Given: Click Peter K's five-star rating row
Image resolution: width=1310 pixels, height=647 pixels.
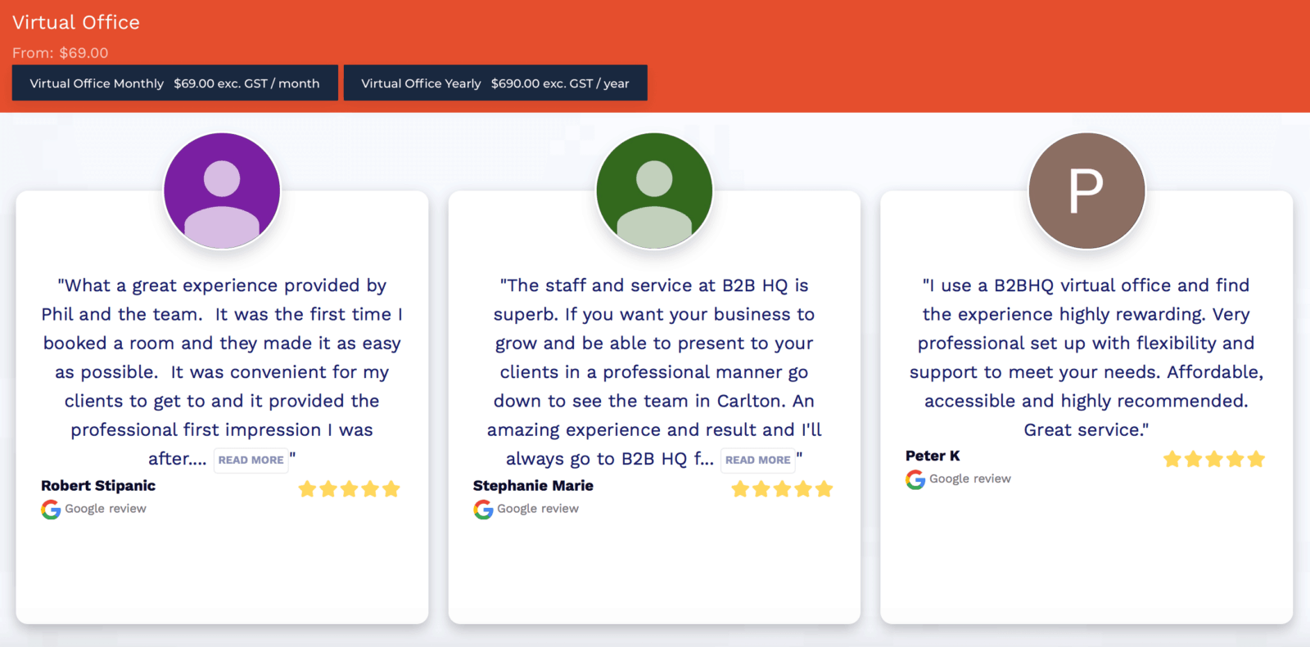Looking at the screenshot, I should pos(1213,459).
